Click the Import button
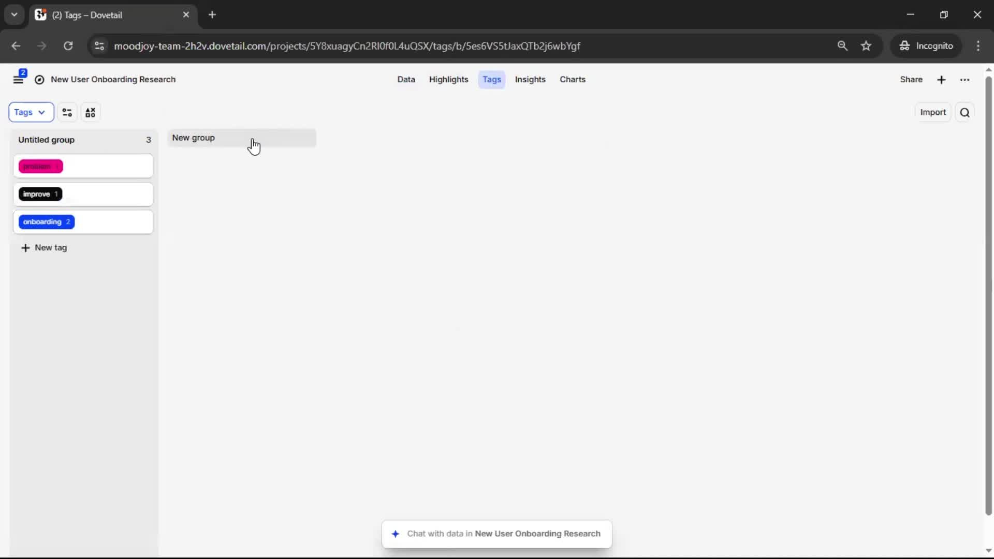 (x=933, y=112)
